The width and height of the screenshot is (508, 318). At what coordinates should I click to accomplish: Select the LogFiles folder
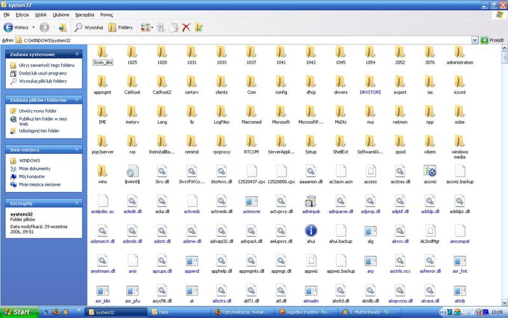tap(221, 115)
